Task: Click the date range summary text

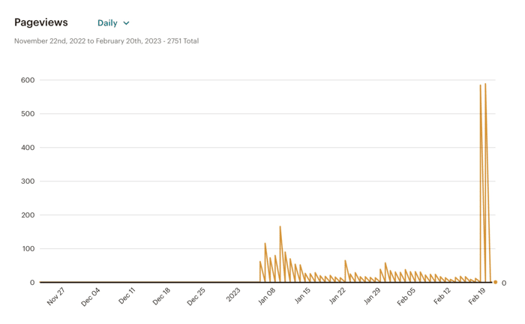Action: pos(106,40)
